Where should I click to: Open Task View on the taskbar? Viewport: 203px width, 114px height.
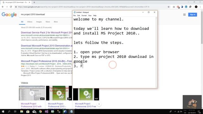[x=15, y=111]
